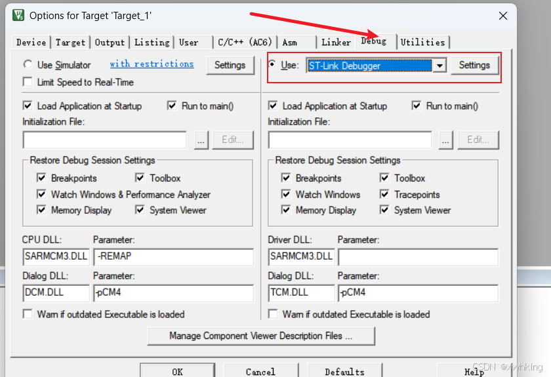Screen dimensions: 551x377
Task: Browse for simulator initialization file
Action: coord(201,140)
